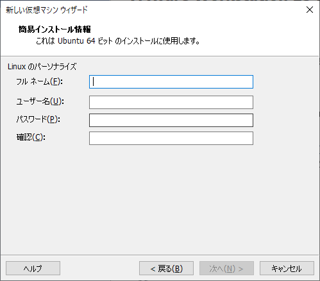This screenshot has height=281, width=320.
Task: Click the 新しい仮想マシン ウィザード title bar text
Action: click(47, 10)
